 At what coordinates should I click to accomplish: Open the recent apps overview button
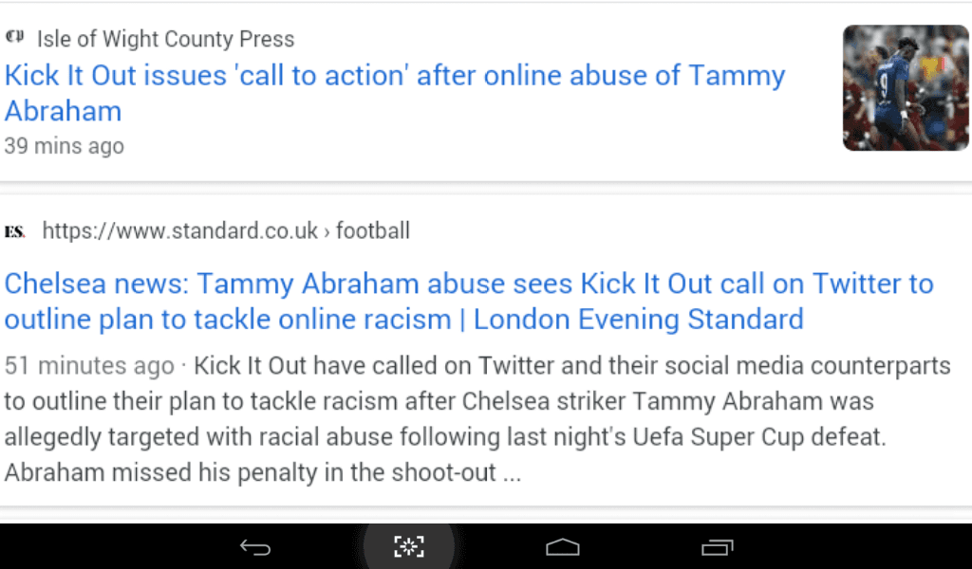point(718,547)
